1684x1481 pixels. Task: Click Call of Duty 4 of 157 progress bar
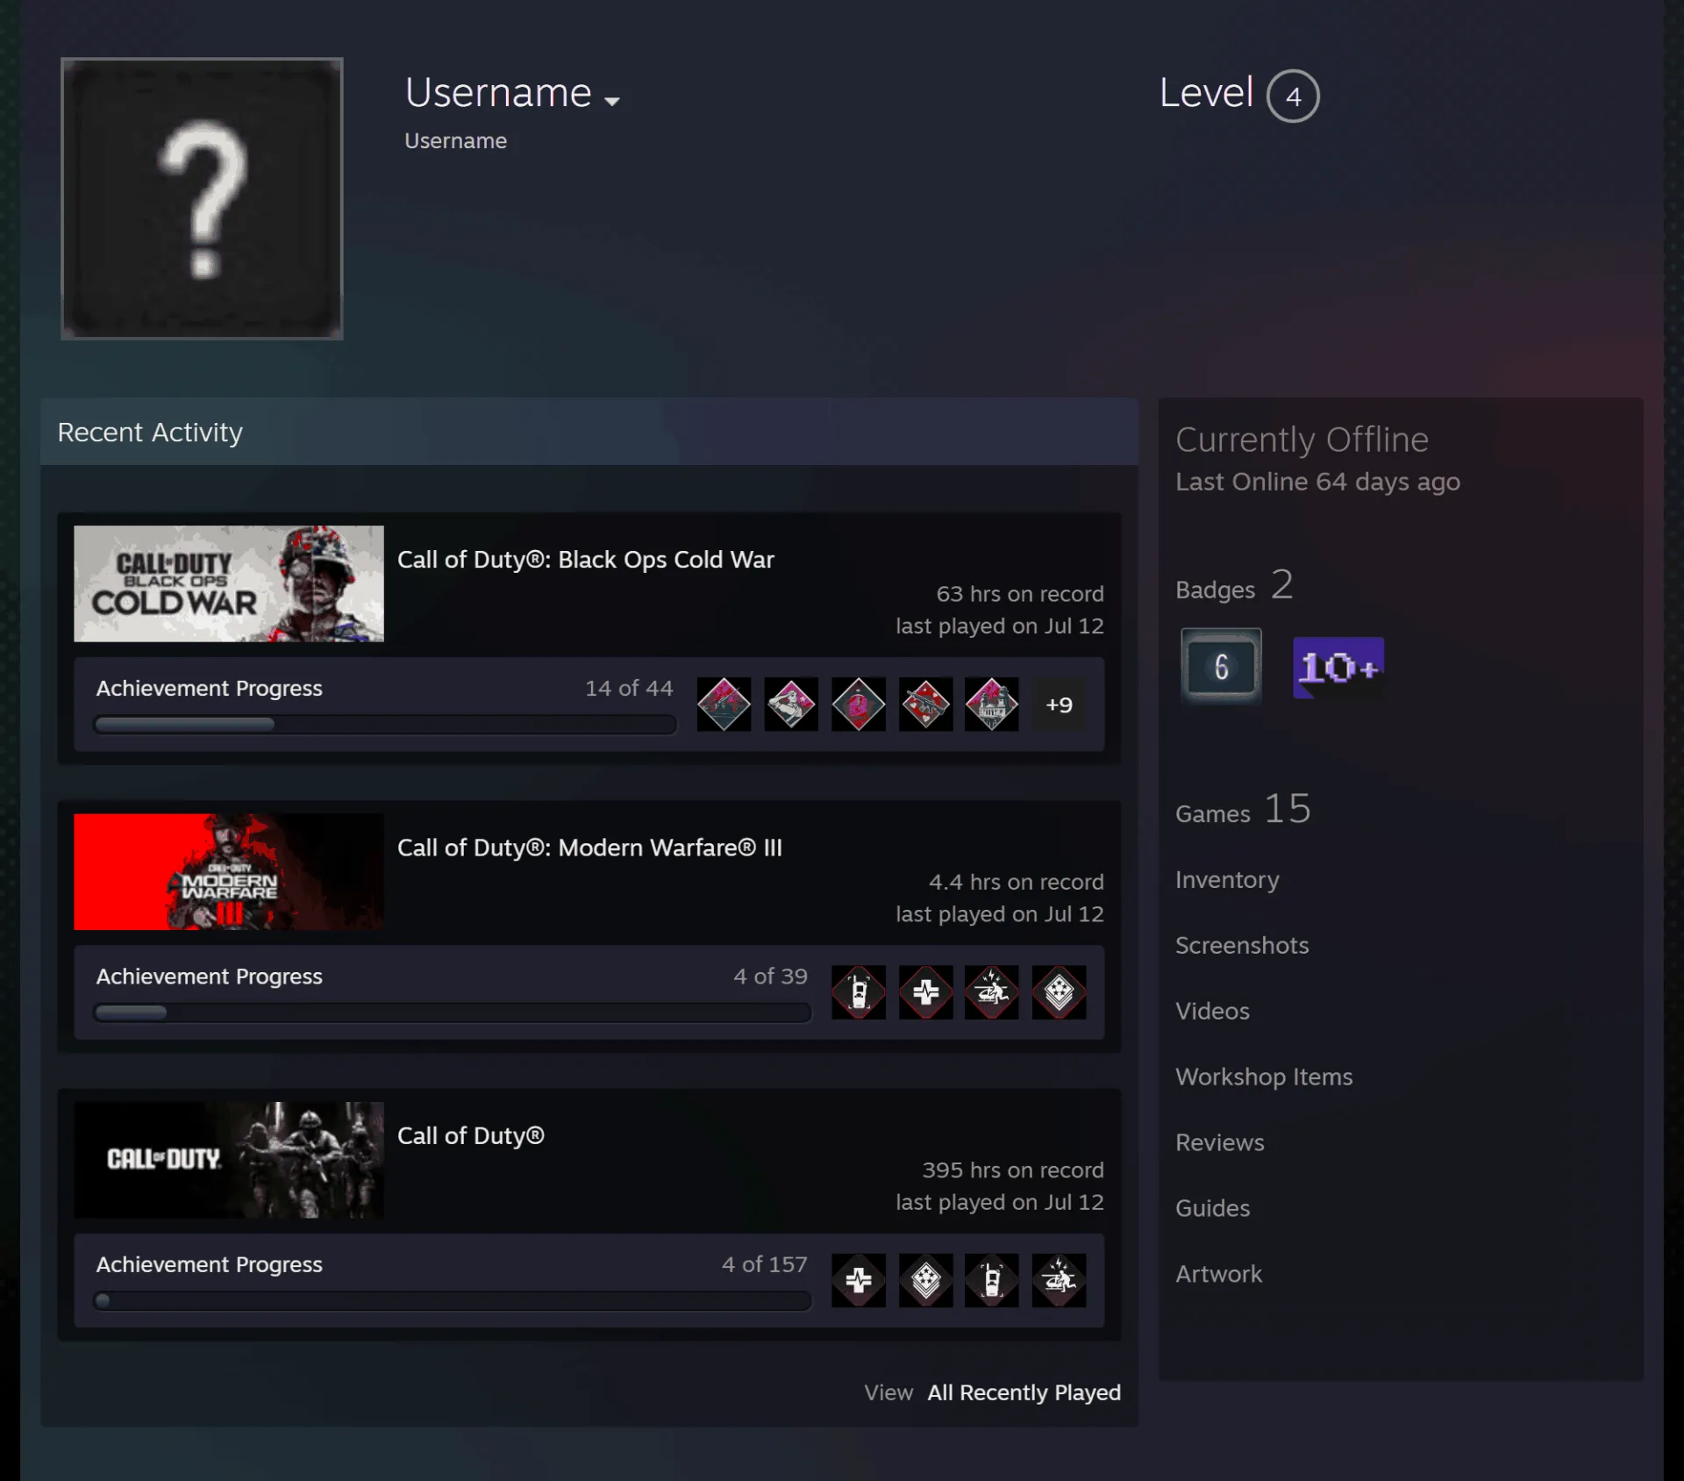pyautogui.click(x=453, y=1300)
